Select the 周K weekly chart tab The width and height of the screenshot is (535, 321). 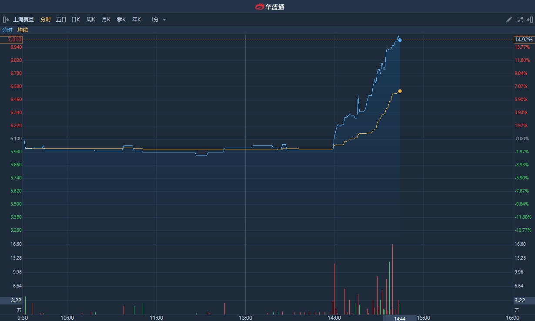(91, 20)
